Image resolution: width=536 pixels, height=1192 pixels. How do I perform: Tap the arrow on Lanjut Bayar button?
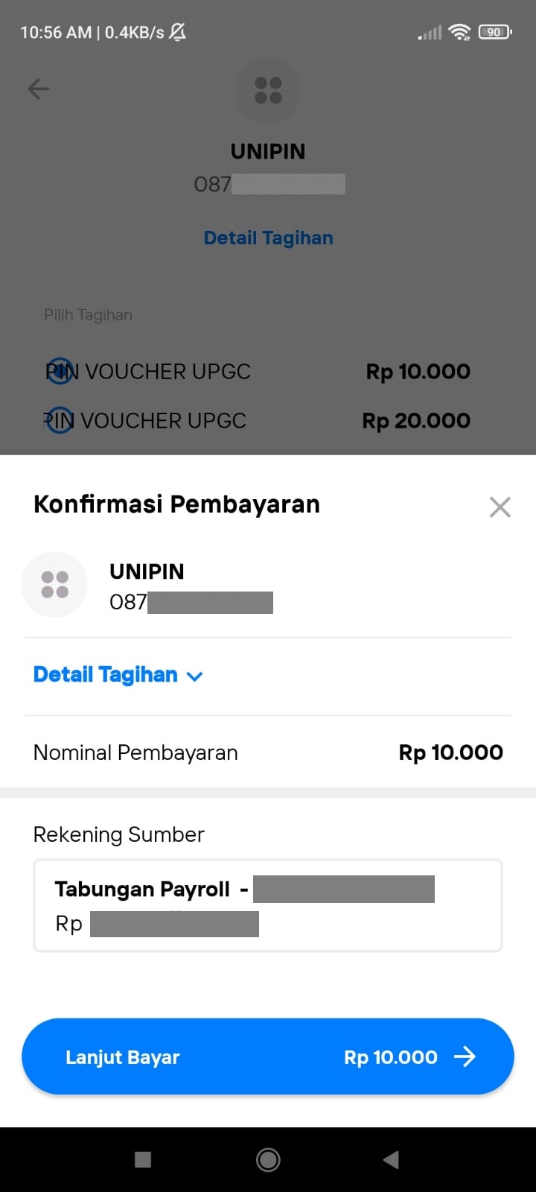tap(465, 1056)
